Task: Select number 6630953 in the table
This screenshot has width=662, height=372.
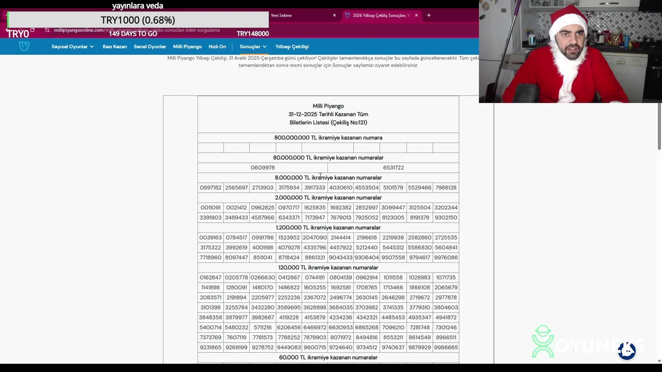Action: (340, 328)
